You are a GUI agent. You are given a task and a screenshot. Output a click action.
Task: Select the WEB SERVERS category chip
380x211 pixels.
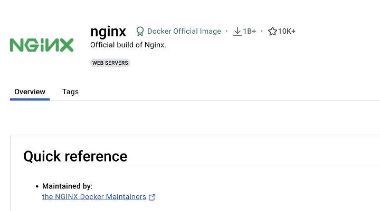[110, 63]
